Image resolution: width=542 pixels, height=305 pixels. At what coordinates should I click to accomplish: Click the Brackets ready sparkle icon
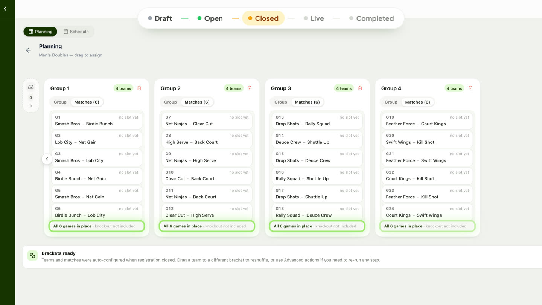point(32,256)
